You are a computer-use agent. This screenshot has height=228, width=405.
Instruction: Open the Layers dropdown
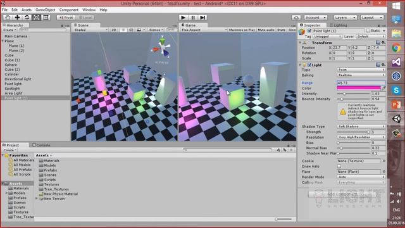[x=346, y=17]
